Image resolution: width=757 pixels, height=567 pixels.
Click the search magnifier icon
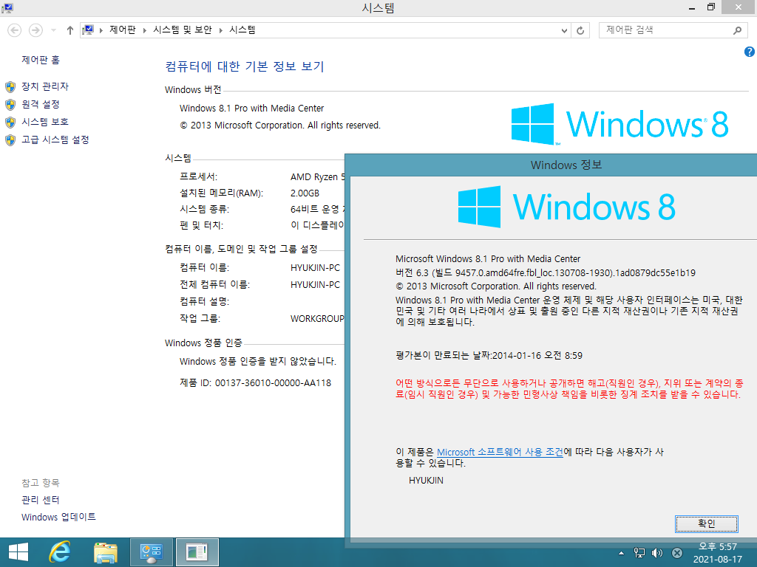pos(737,30)
